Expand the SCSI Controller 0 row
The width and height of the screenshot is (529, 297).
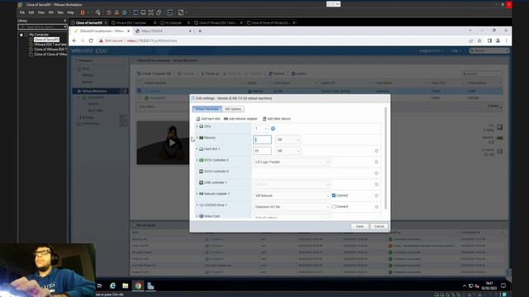pyautogui.click(x=197, y=160)
